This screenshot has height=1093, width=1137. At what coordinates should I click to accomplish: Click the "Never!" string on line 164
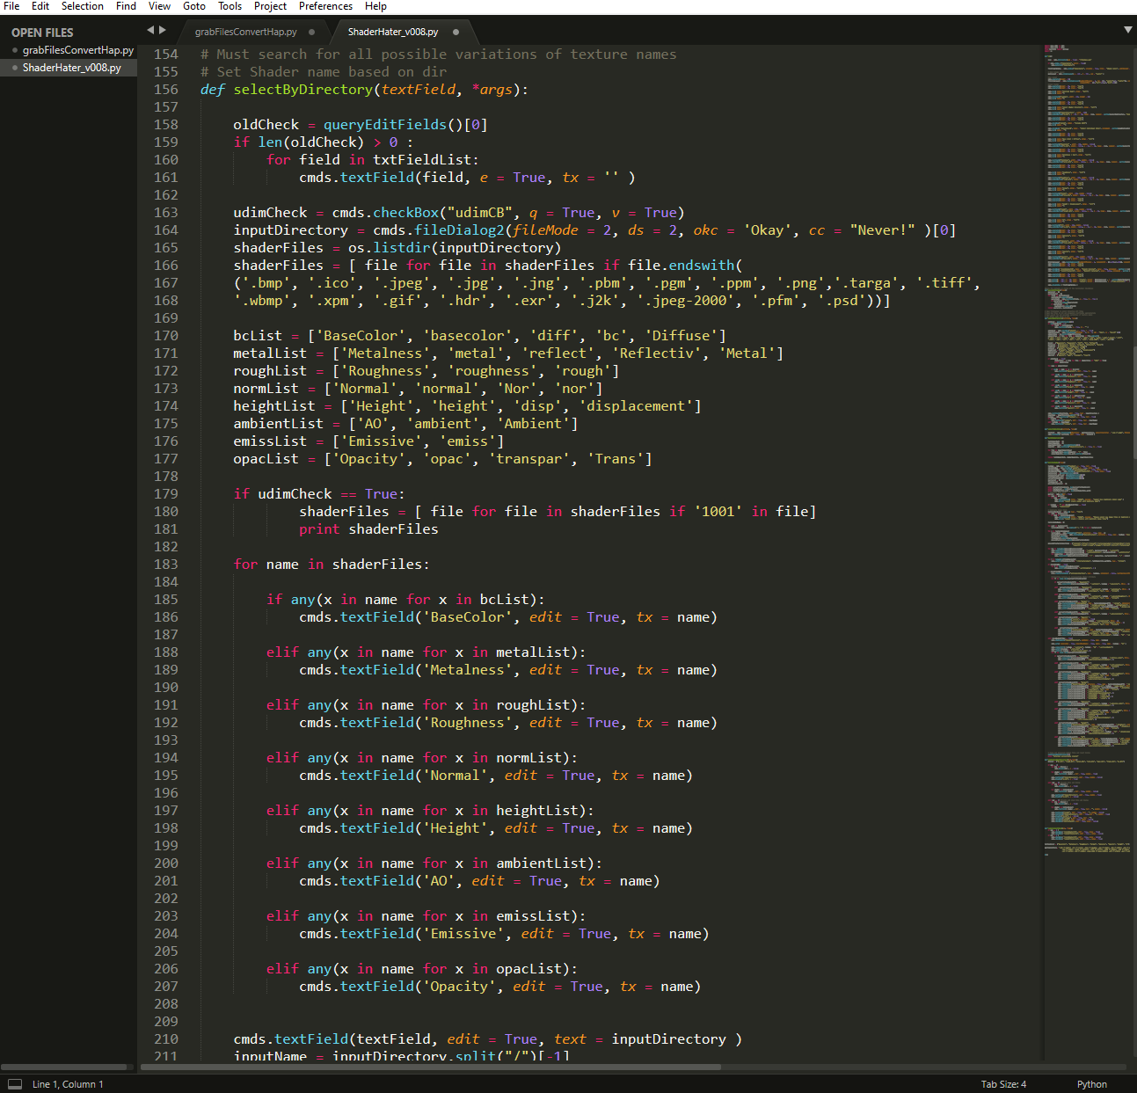pos(883,230)
